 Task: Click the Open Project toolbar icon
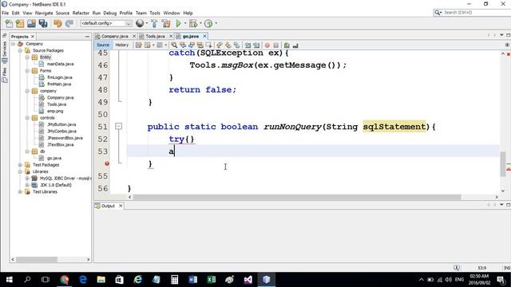(x=31, y=23)
